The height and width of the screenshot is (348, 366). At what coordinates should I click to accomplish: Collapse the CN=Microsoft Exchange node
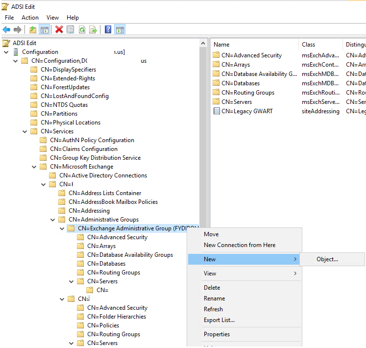pyautogui.click(x=34, y=167)
